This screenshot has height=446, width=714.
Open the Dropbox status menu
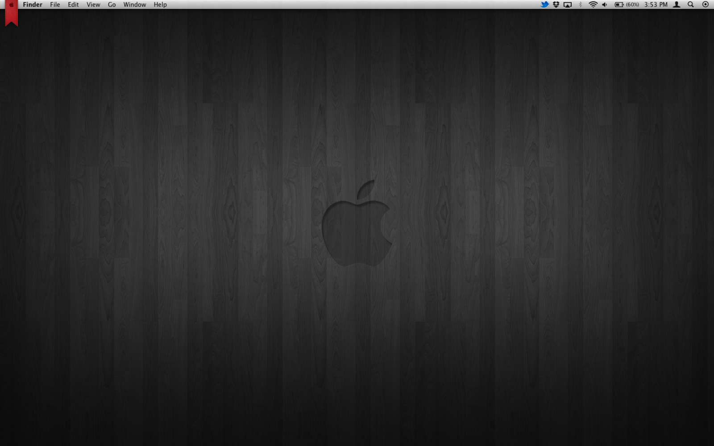[556, 4]
